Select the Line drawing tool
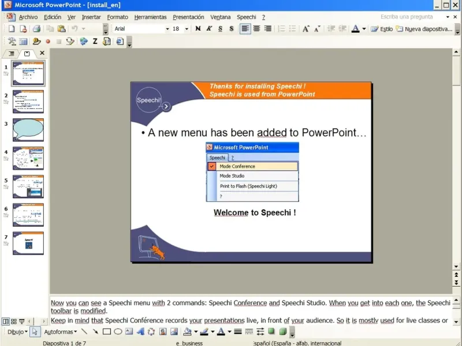 pyautogui.click(x=84, y=332)
